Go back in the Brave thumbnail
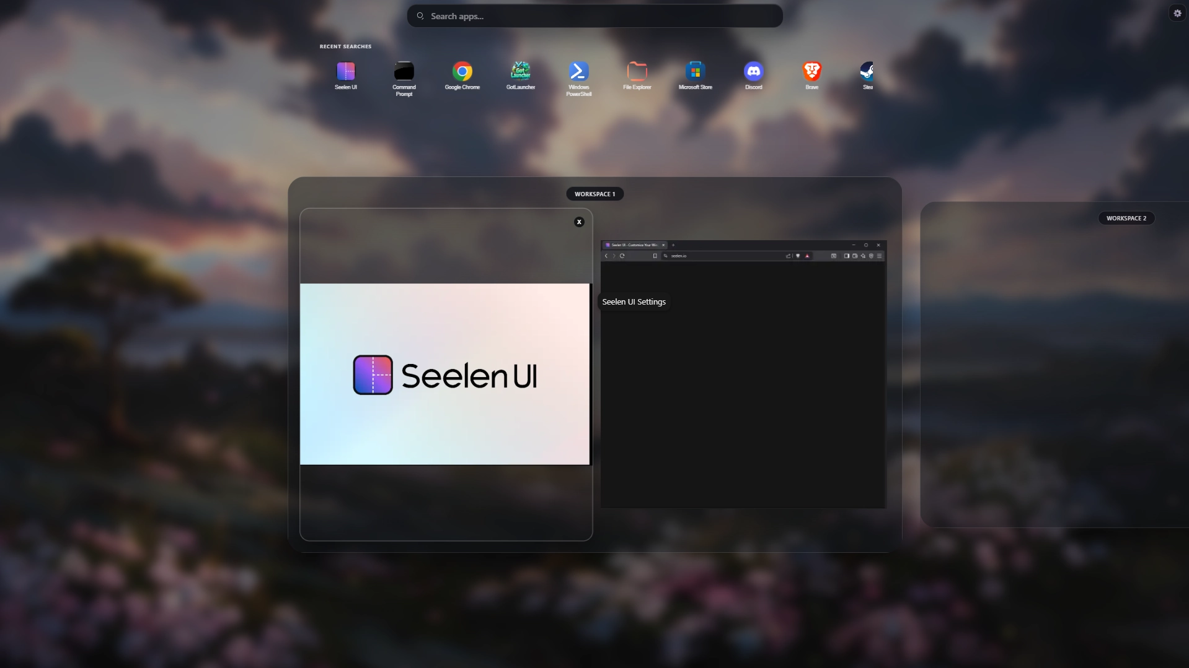The width and height of the screenshot is (1189, 668). [x=606, y=256]
